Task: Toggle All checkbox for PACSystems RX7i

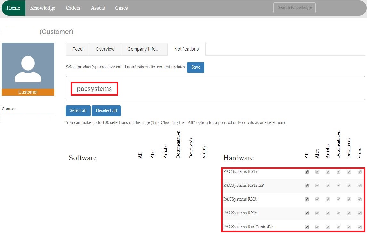Action: coord(307,213)
